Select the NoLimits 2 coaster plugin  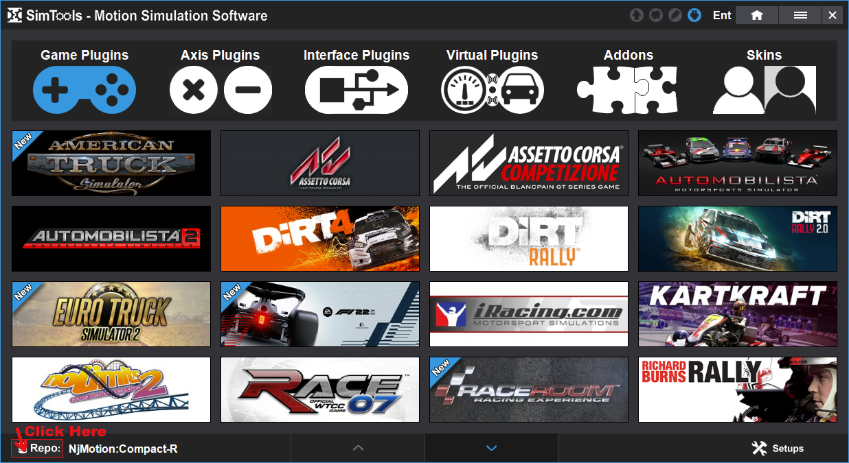pyautogui.click(x=111, y=390)
